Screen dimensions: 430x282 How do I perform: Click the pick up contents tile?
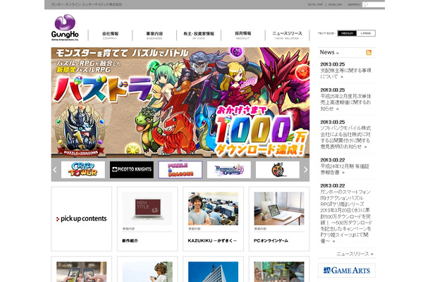pos(82,219)
